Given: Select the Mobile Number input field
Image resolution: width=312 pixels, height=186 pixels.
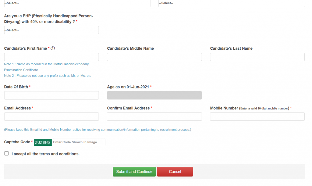Looking at the screenshot, I should (257, 116).
